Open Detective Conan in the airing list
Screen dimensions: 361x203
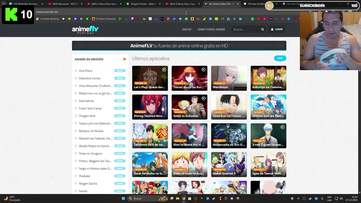[x=90, y=78]
